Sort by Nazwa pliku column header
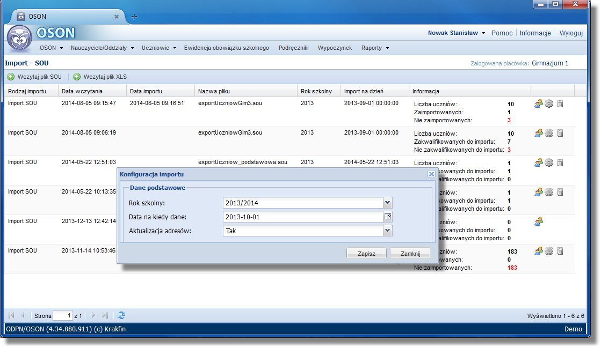This screenshot has height=348, width=601. 245,91
